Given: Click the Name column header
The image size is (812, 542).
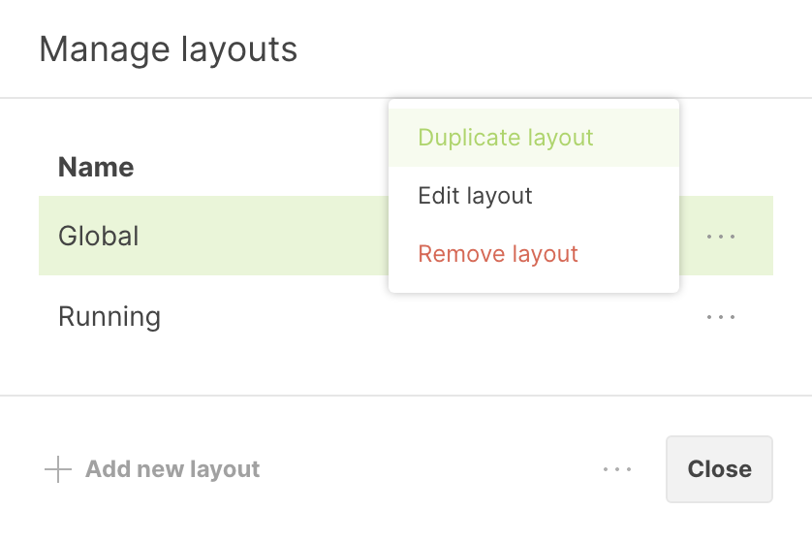Looking at the screenshot, I should [x=96, y=167].
